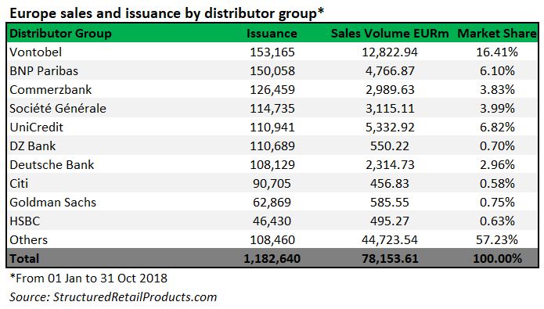Select the Citi row label
This screenshot has width=544, height=309.
(x=19, y=184)
